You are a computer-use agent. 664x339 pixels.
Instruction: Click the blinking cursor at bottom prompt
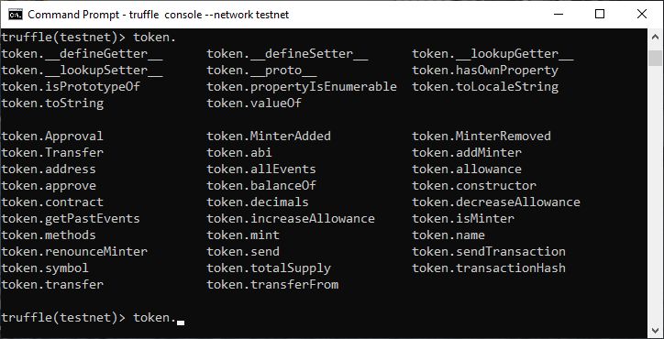click(181, 323)
